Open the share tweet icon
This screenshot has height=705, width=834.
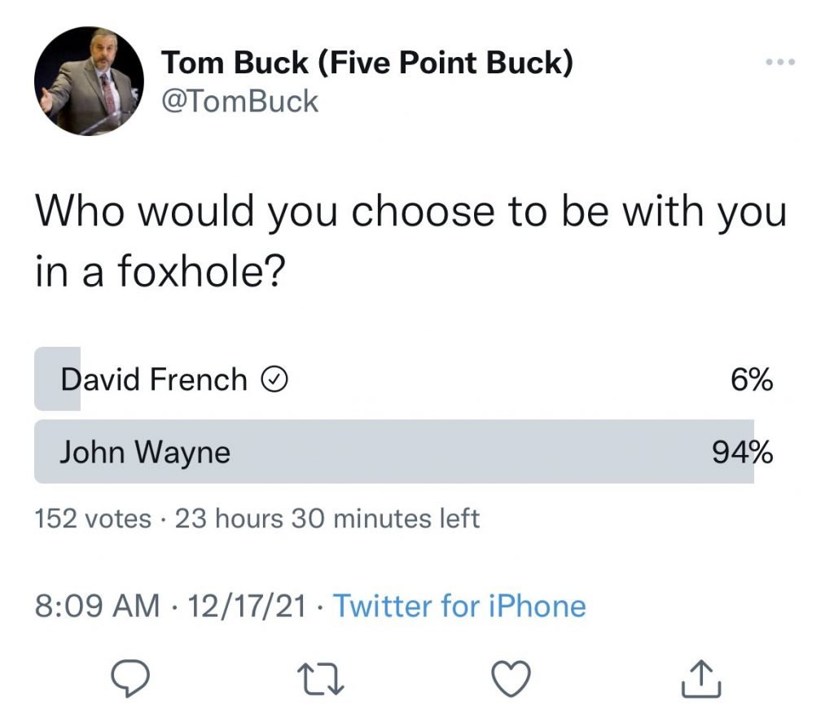point(701,678)
